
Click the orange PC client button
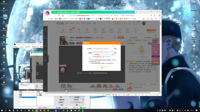(151, 30)
